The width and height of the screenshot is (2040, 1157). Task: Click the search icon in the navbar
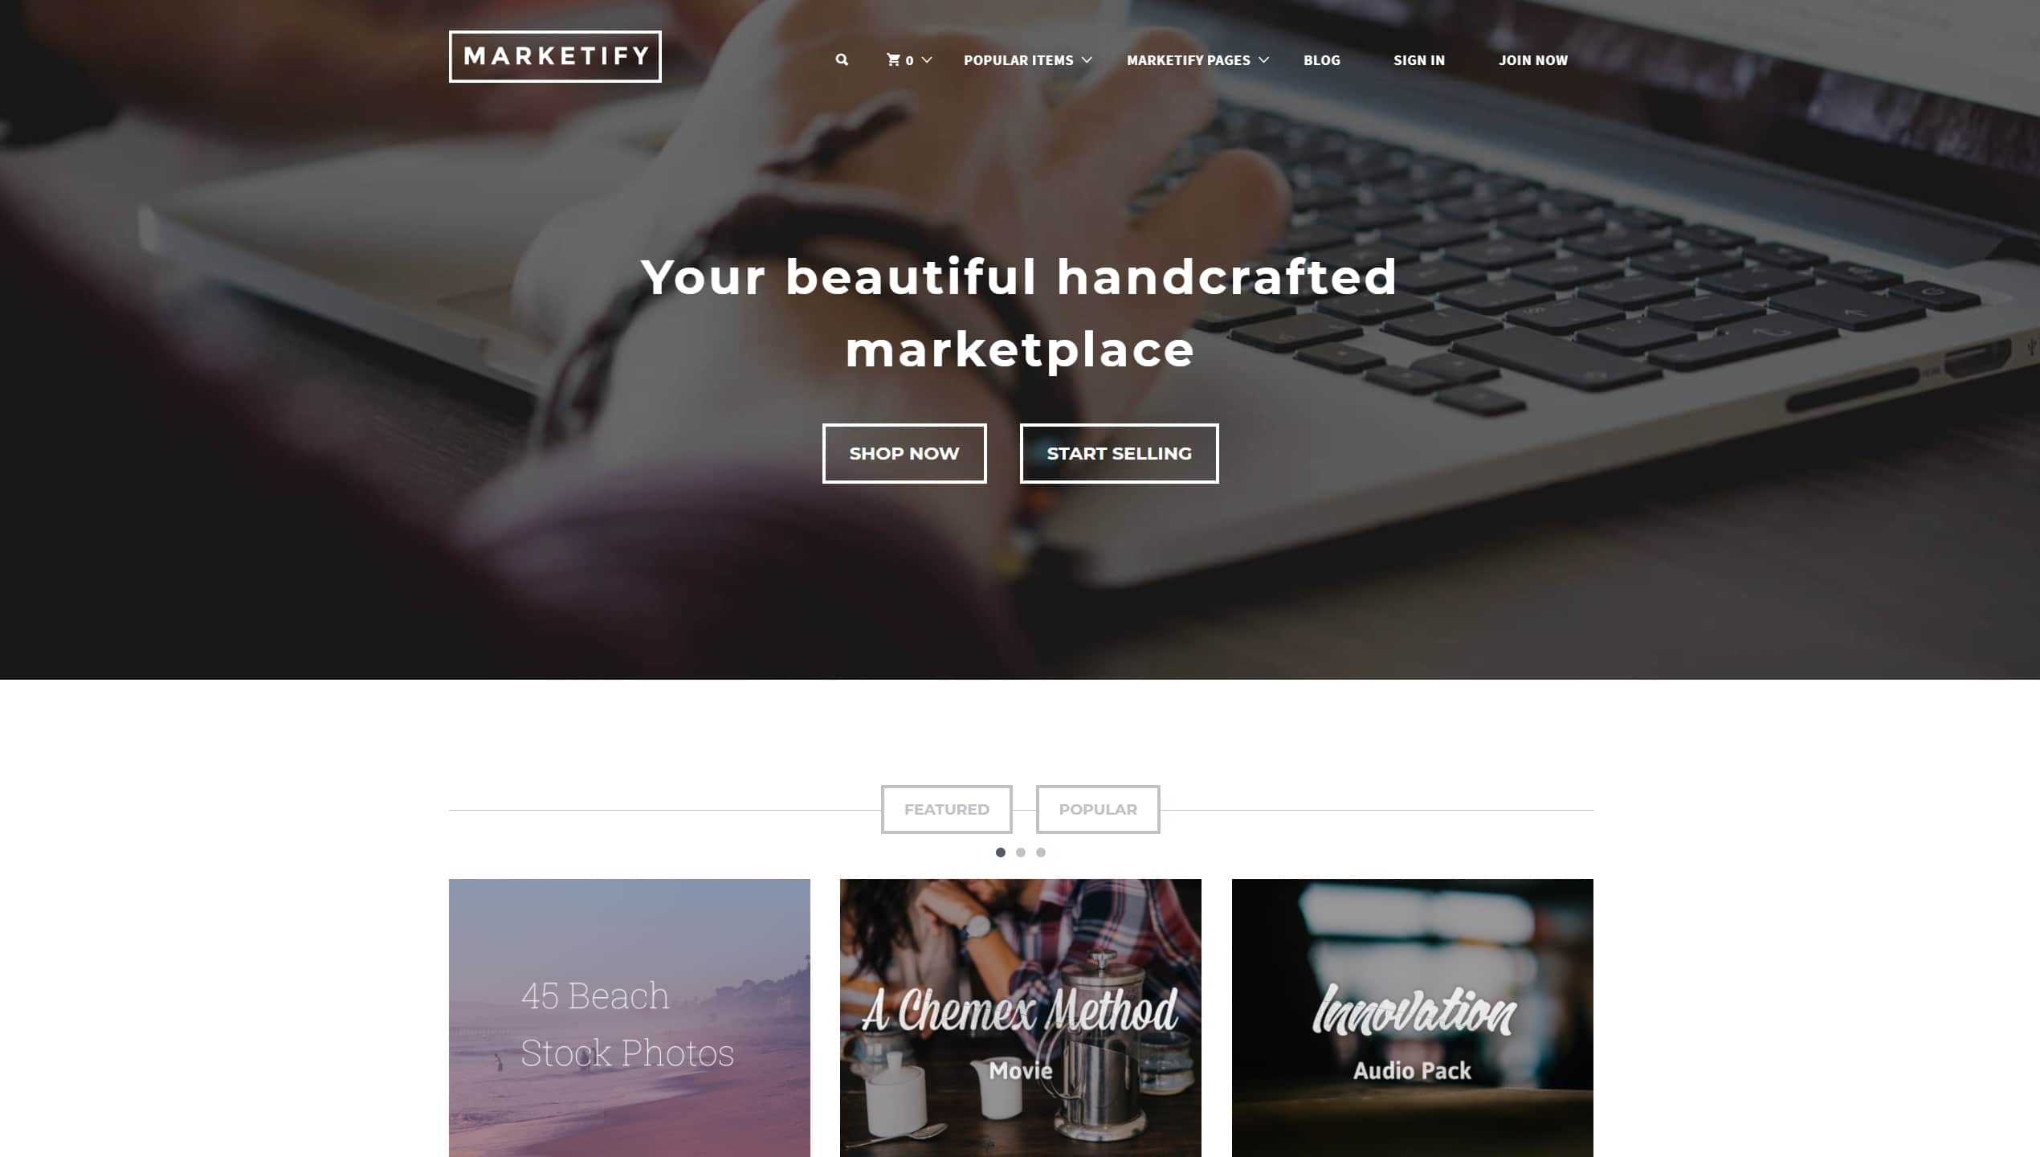[842, 60]
